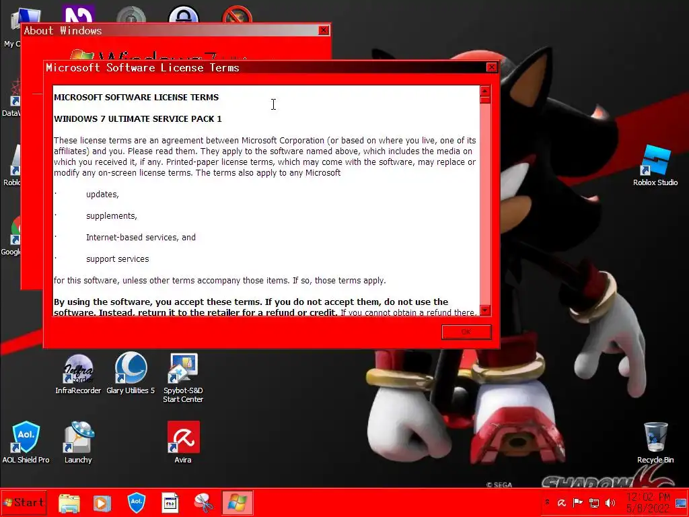
Task: Click the Avira tray icon
Action: click(562, 503)
